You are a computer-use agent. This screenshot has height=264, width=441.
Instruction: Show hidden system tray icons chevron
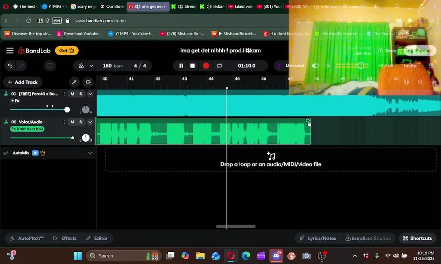coord(355,256)
